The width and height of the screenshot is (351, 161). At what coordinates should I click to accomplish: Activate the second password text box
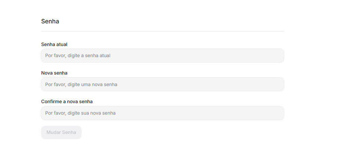click(162, 84)
